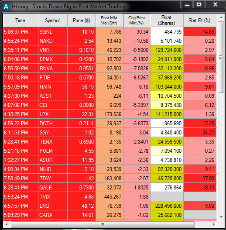
Task: Click post market change -9.5000
Action: 137,50
